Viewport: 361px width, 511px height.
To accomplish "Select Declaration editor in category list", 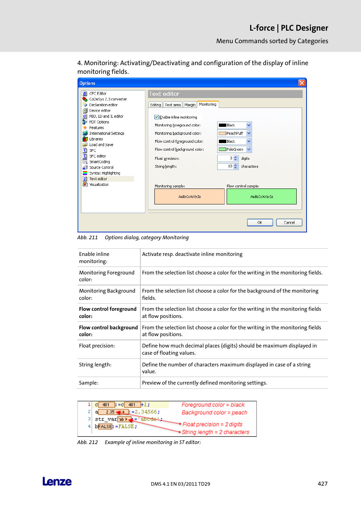I will pos(103,105).
